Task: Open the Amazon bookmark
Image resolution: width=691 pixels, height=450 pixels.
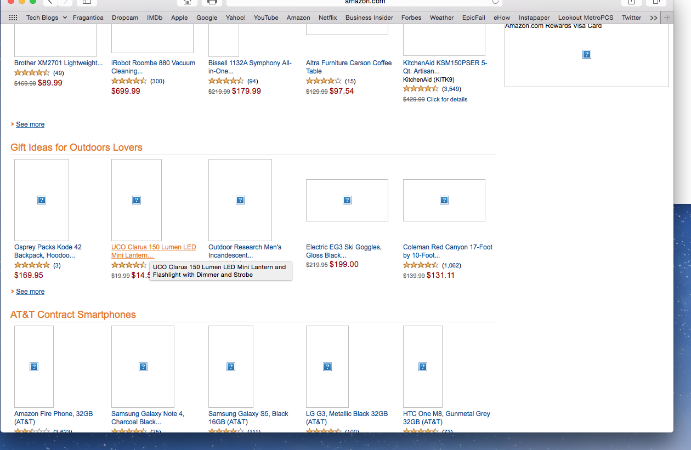Action: pos(298,18)
